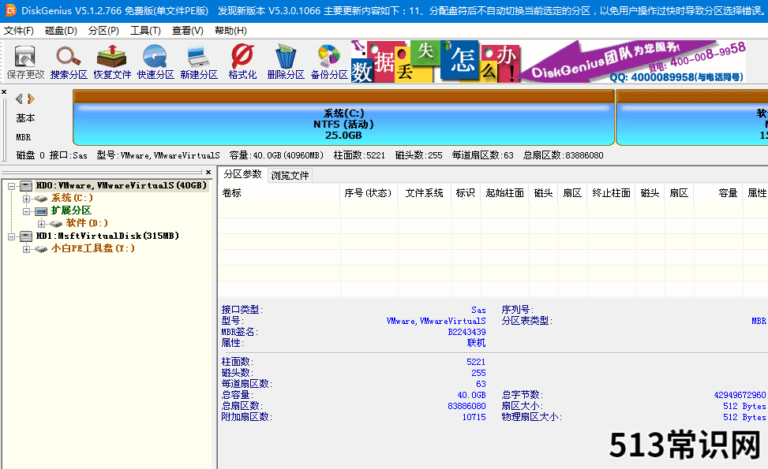Go to next disk with right arrow
Image resolution: width=768 pixels, height=469 pixels.
[32, 99]
